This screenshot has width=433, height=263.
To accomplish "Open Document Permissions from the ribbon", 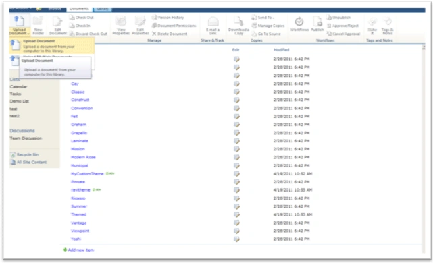I will pos(174,26).
